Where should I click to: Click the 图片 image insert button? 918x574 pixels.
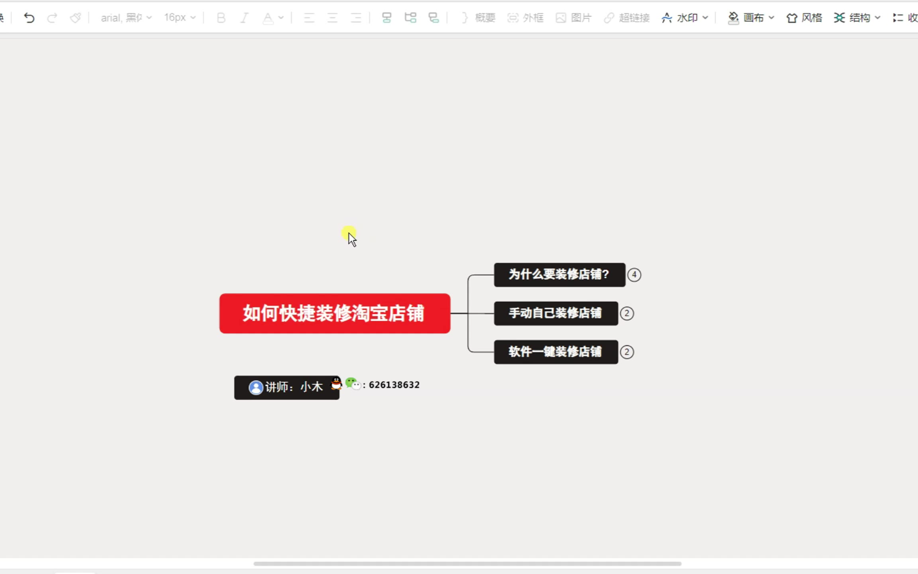(x=573, y=18)
